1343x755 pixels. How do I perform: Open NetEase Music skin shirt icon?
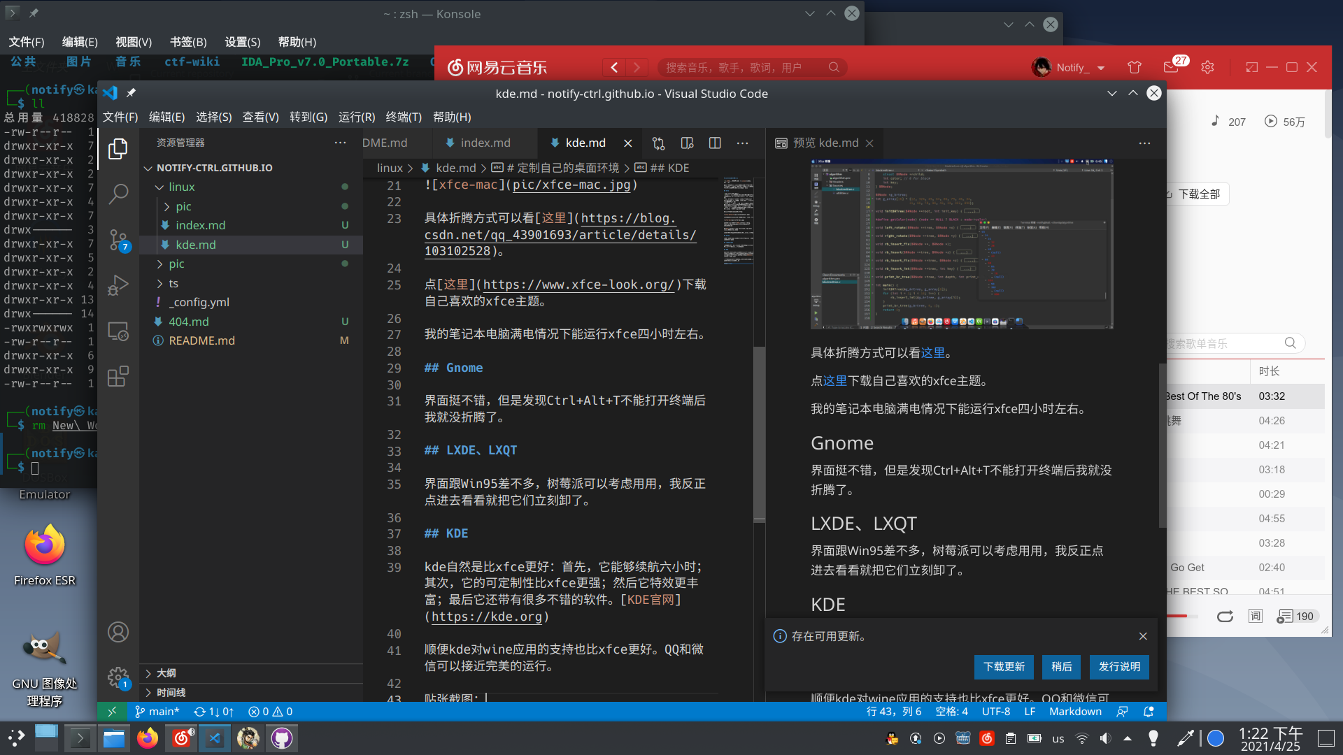[x=1135, y=67]
